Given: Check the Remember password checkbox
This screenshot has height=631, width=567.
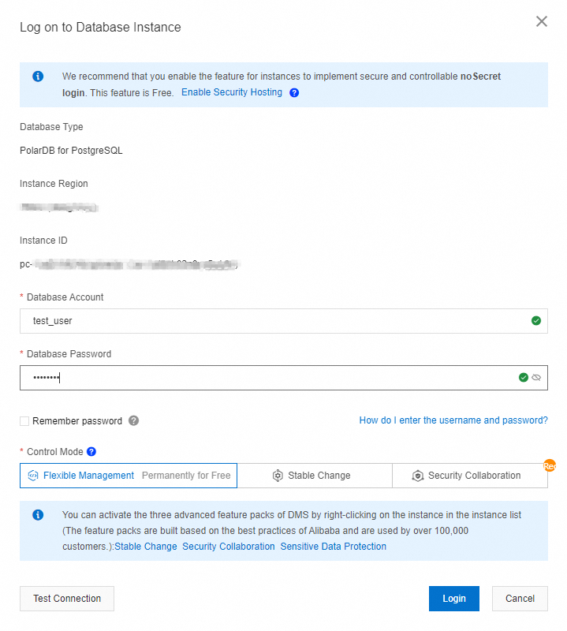Looking at the screenshot, I should click(24, 421).
